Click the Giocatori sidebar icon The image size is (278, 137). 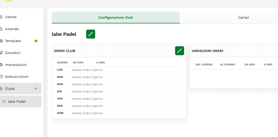[x=1, y=53]
